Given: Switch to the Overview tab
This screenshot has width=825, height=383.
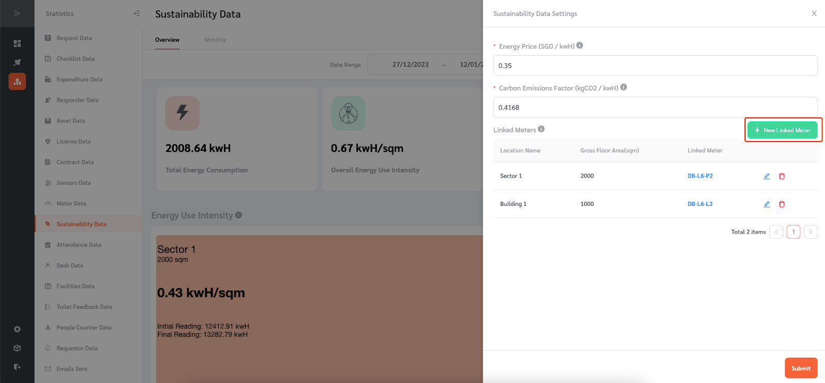Looking at the screenshot, I should click(167, 40).
